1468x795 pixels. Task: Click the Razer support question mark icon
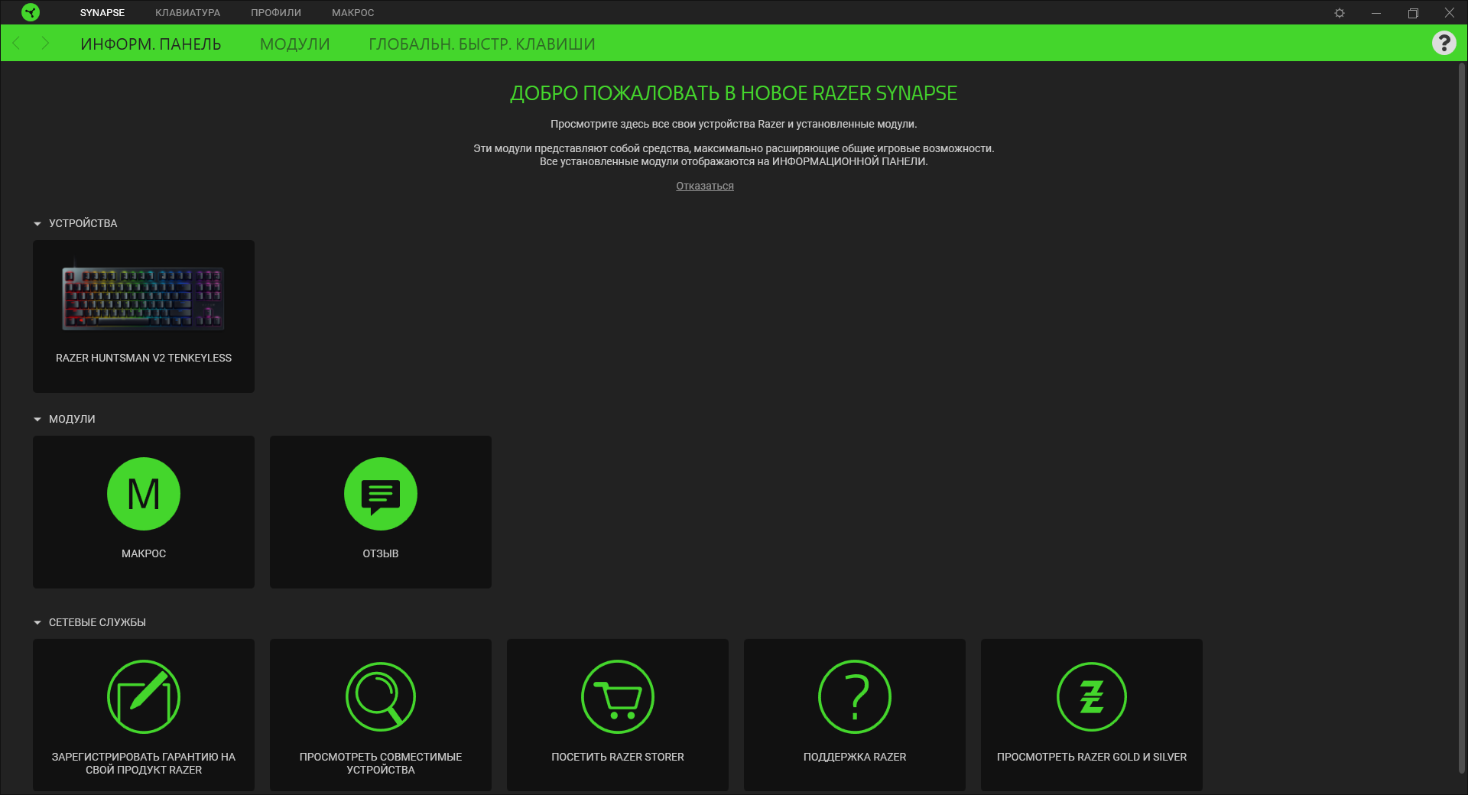[855, 696]
